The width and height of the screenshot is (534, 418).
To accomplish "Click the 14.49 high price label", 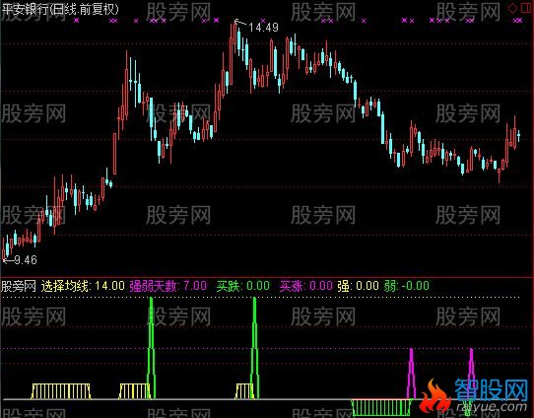I will [x=263, y=27].
